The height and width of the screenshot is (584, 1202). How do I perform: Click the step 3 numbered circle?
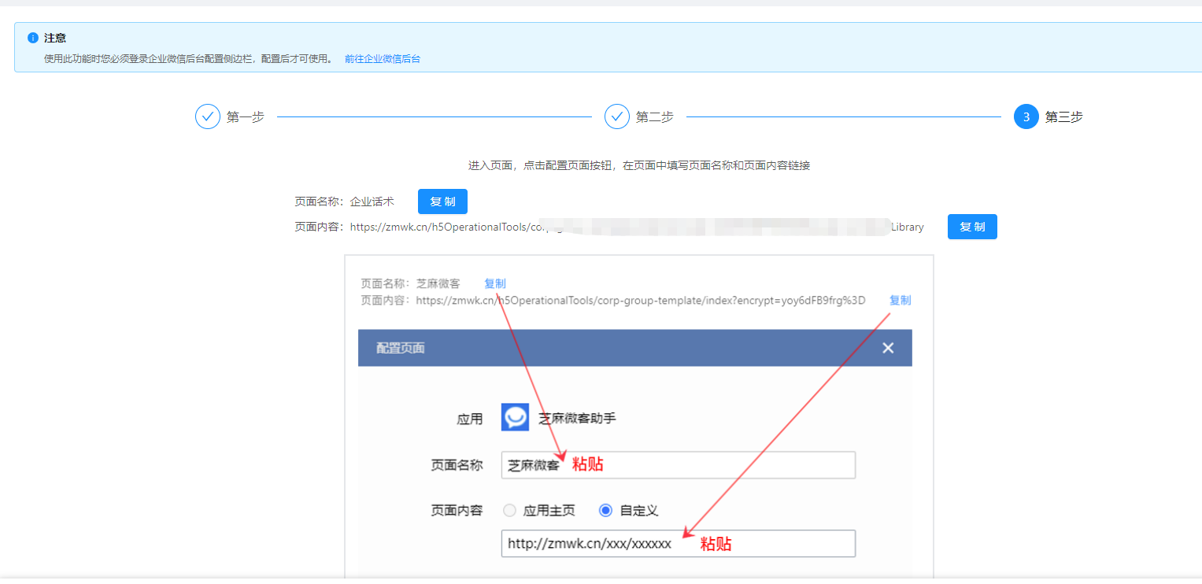point(1026,116)
